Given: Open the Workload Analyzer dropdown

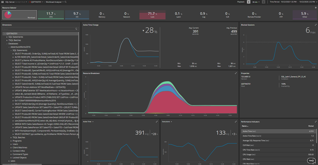Looking at the screenshot, I should tap(63, 2).
